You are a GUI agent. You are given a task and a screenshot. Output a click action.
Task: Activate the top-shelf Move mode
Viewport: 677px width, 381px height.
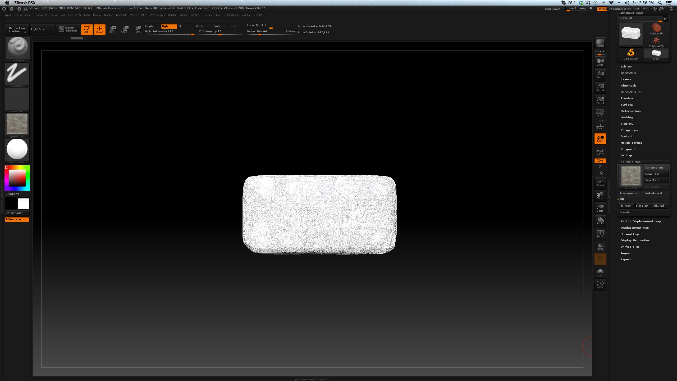point(112,29)
